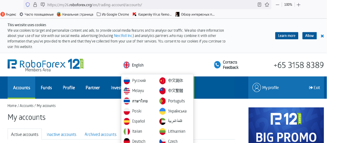The height and width of the screenshot is (143, 351).
Task: Click the UK flag language icon
Action: pyautogui.click(x=127, y=65)
